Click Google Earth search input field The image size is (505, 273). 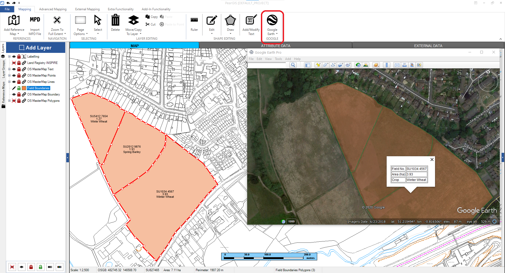[267, 65]
